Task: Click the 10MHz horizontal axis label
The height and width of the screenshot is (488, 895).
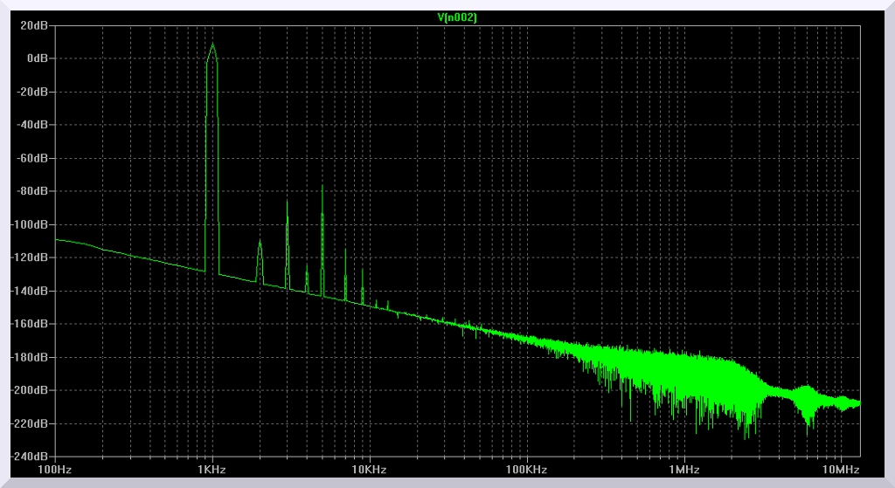Action: click(841, 470)
